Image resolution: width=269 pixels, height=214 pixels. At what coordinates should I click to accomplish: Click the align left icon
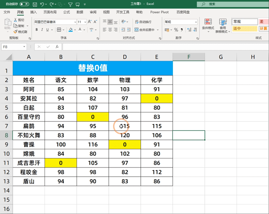(x=105, y=29)
